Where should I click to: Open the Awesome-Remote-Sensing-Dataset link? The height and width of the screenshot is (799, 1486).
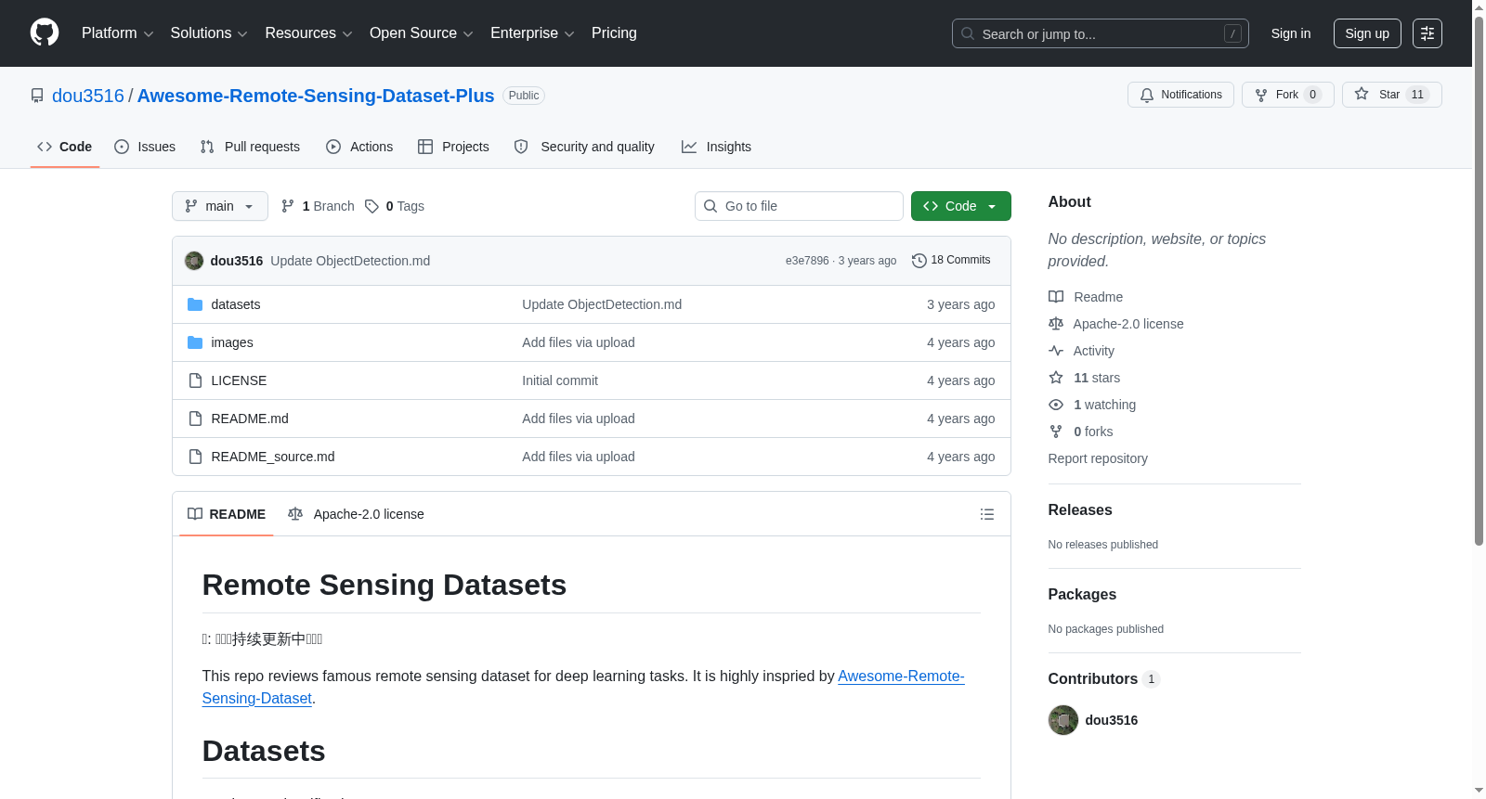(x=583, y=688)
